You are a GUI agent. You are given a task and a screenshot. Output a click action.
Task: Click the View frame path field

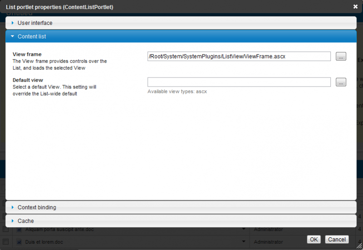pos(239,56)
